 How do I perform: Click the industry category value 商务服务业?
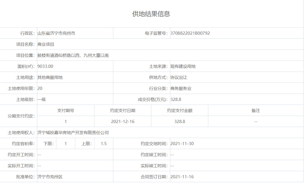pos(181,89)
